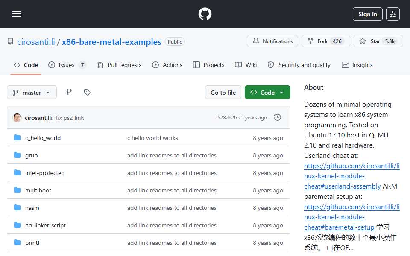The width and height of the screenshot is (410, 256).
Task: Open 'c hello world works' commit message
Action: (x=152, y=138)
